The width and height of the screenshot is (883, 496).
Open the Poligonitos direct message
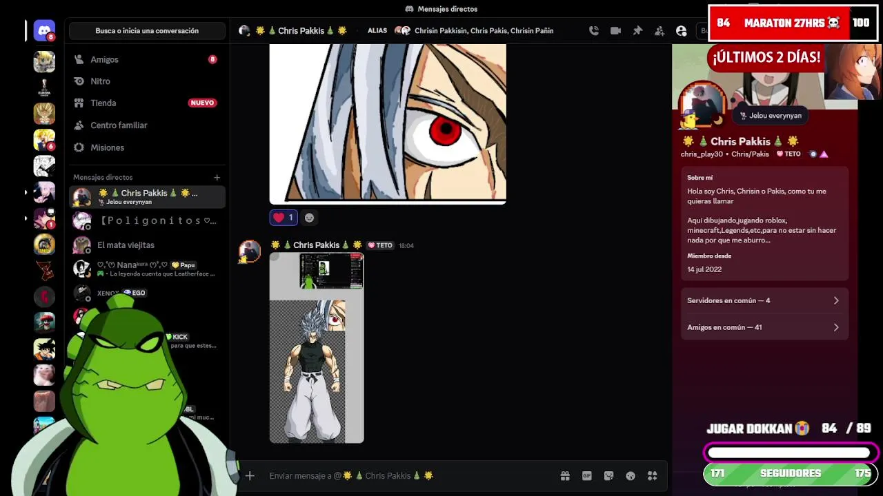tap(147, 220)
